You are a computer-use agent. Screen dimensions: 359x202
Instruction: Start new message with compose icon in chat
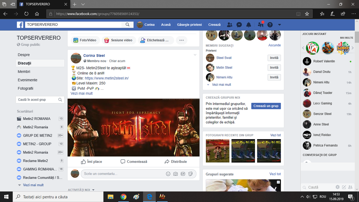(x=344, y=187)
